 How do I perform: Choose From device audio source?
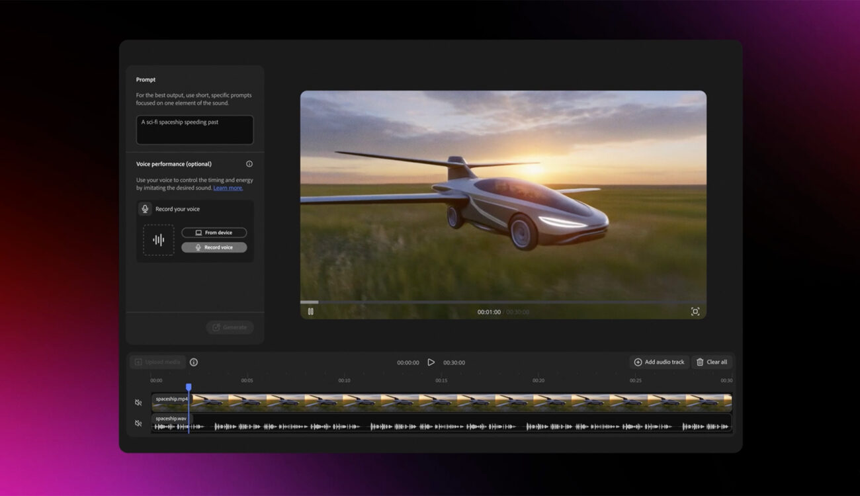coord(214,233)
